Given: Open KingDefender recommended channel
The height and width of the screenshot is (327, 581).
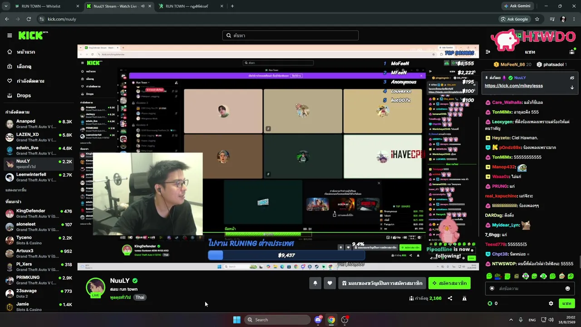Looking at the screenshot, I should (39, 213).
